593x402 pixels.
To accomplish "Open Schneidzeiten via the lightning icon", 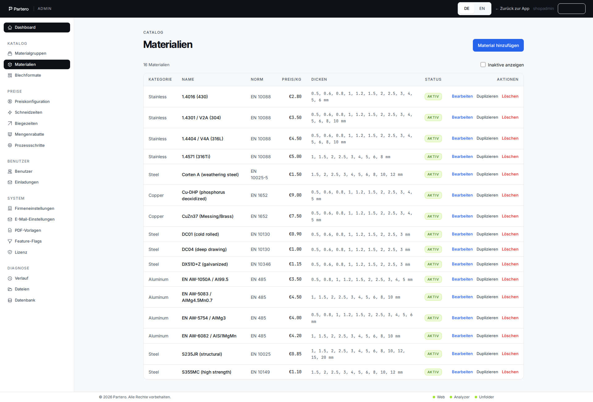I will 10,112.
